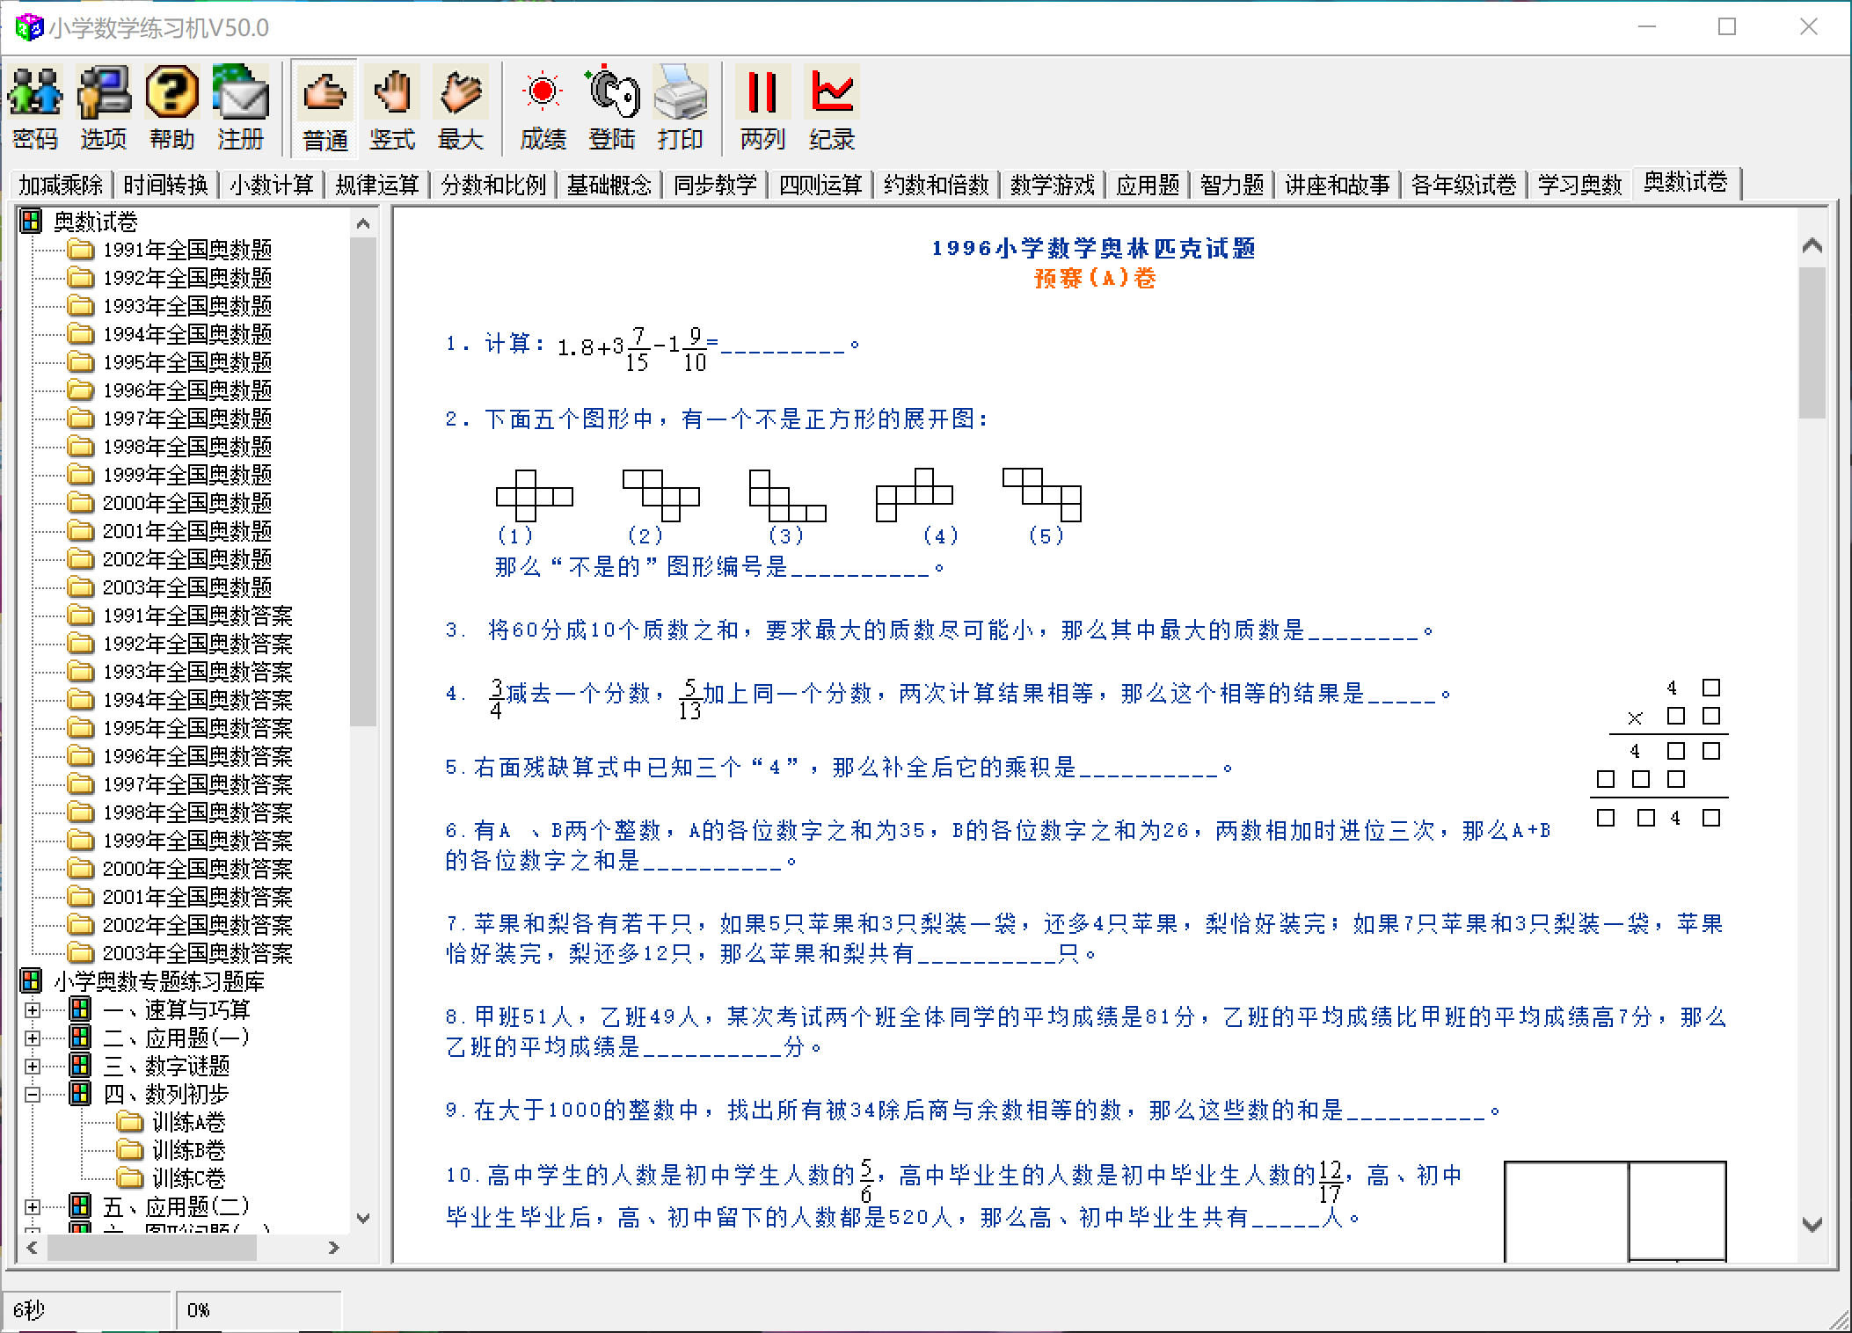Expand the 五、应用题(二) node
The height and width of the screenshot is (1333, 1852).
click(x=33, y=1206)
